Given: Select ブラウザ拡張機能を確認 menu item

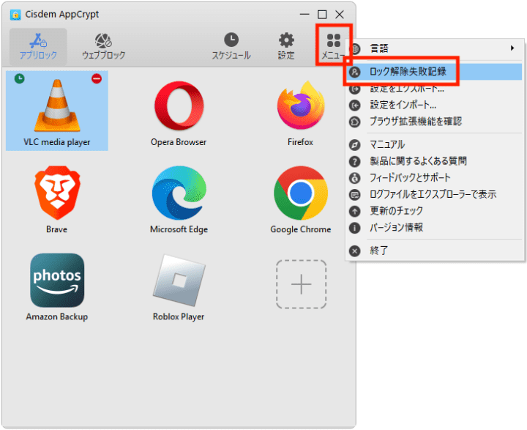Looking at the screenshot, I should coord(435,122).
